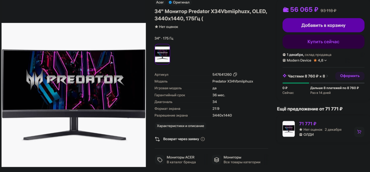Click the star next to Нет оценок
Screen dimensions: 370x172
click(x=156, y=27)
